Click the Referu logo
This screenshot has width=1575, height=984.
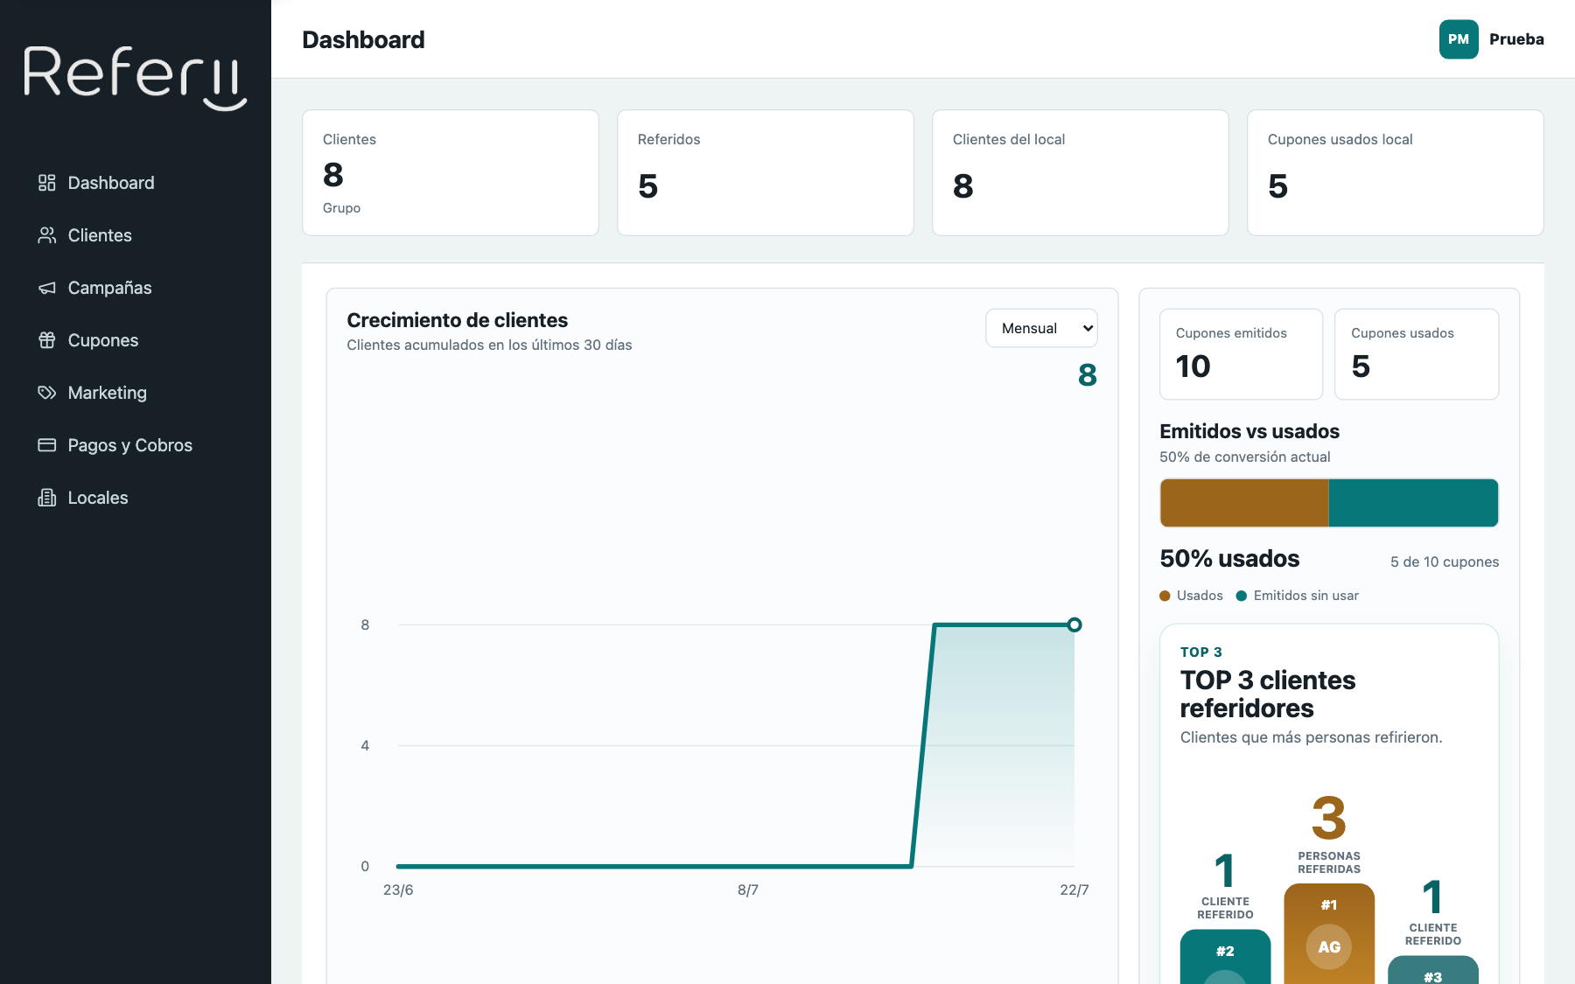click(135, 77)
